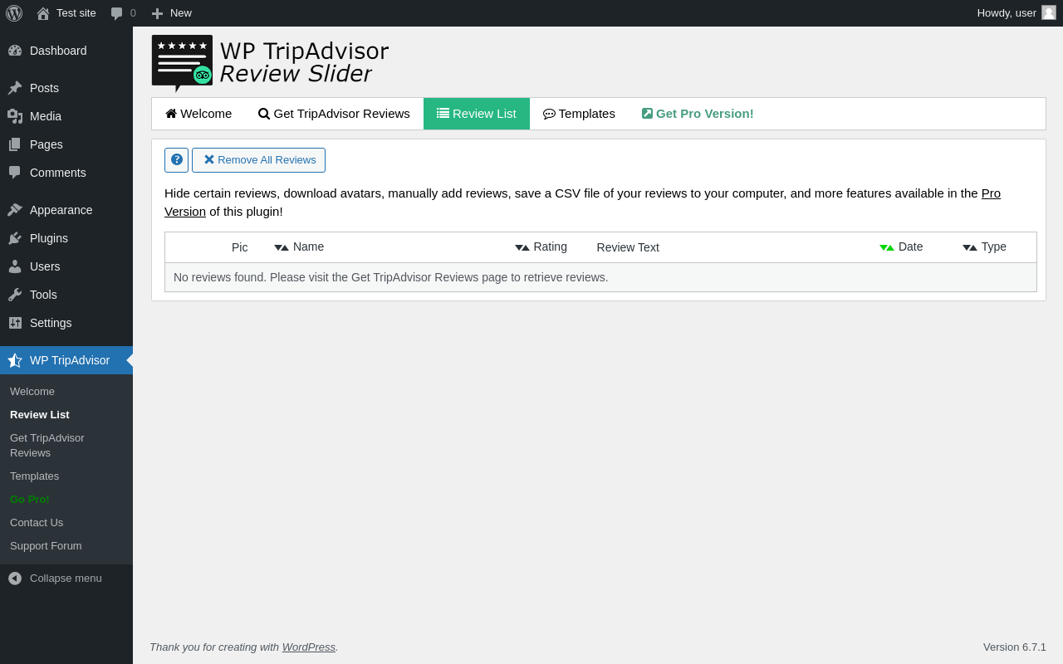Go to the Templates tab
Viewport: 1063px width, 664px height.
[579, 114]
